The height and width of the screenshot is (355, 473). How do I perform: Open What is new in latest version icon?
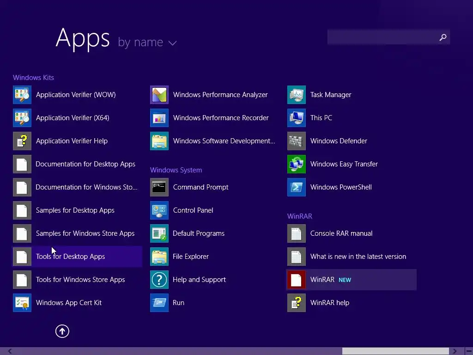(297, 257)
